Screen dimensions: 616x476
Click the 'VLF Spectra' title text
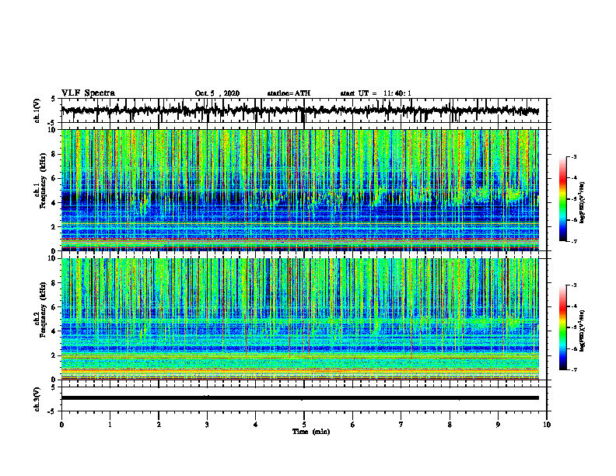[x=88, y=93]
